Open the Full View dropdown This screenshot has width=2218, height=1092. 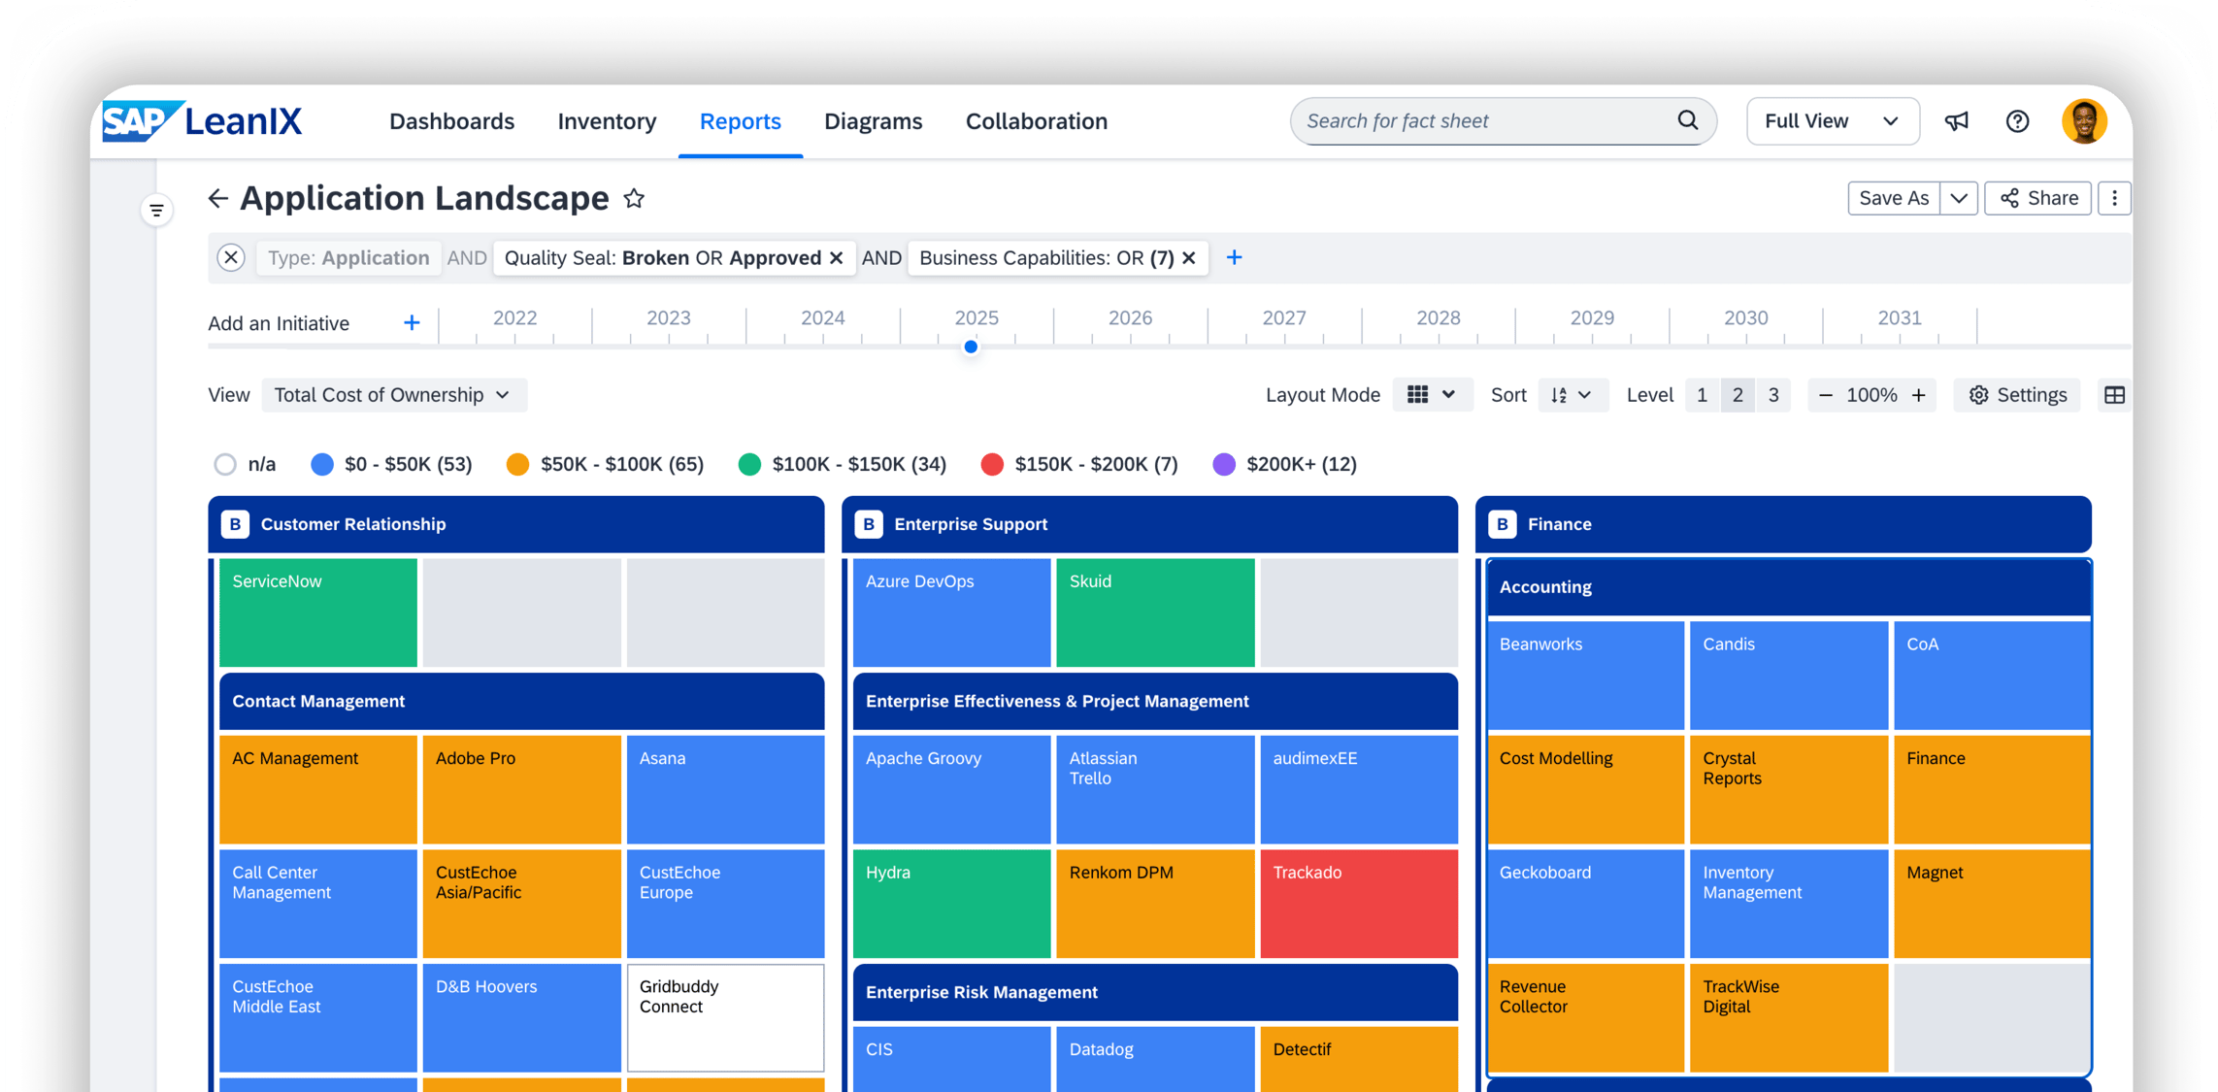(x=1832, y=121)
